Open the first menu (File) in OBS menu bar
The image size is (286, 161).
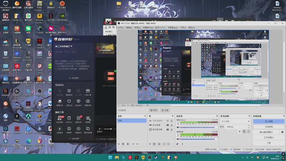tap(121, 28)
